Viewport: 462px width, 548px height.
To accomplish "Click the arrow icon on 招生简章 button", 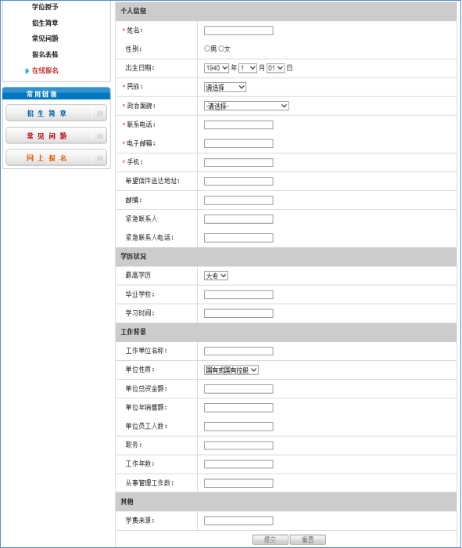I will pyautogui.click(x=100, y=114).
